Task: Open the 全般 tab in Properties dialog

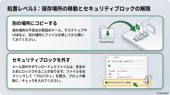Action: [x=109, y=61]
